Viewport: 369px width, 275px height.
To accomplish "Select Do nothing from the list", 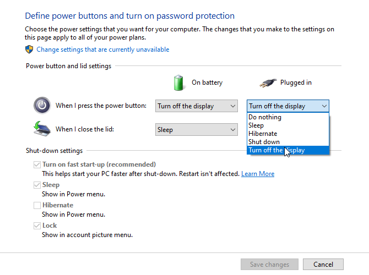I will pyautogui.click(x=265, y=117).
